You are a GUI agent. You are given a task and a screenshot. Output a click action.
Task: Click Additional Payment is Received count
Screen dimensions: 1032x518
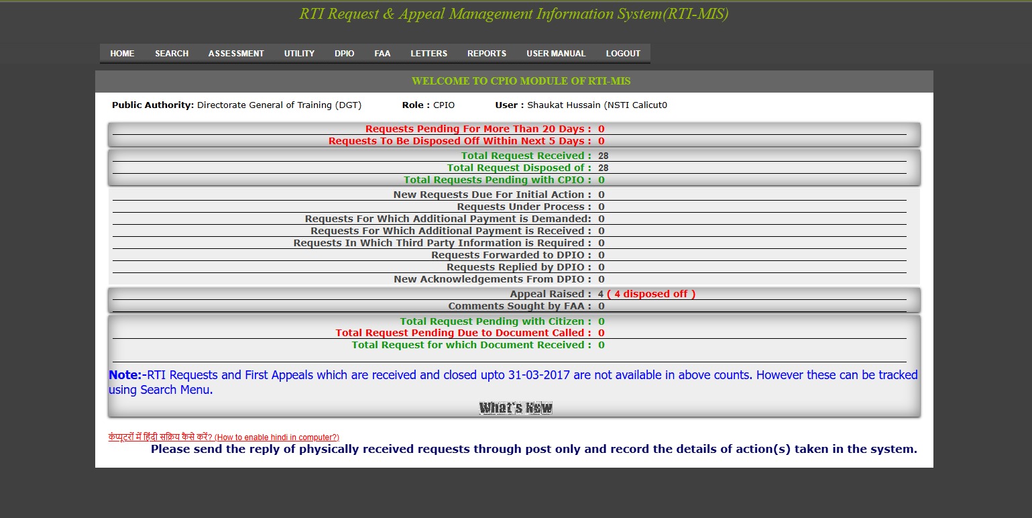(601, 231)
